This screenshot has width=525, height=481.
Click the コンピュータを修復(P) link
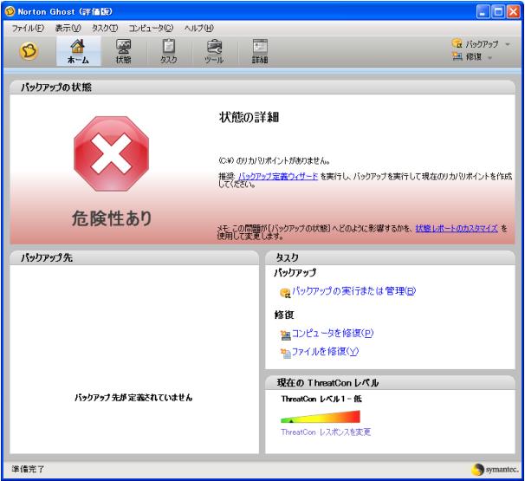pos(333,334)
